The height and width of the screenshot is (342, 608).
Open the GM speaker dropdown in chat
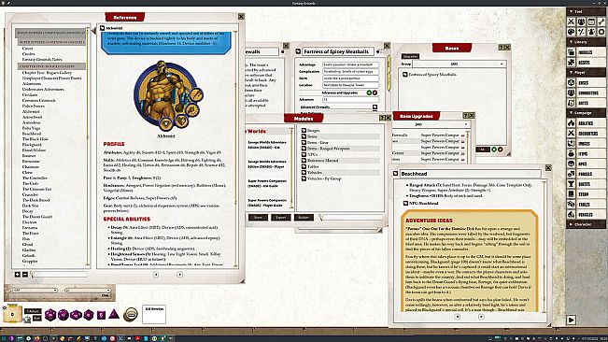coord(33,290)
